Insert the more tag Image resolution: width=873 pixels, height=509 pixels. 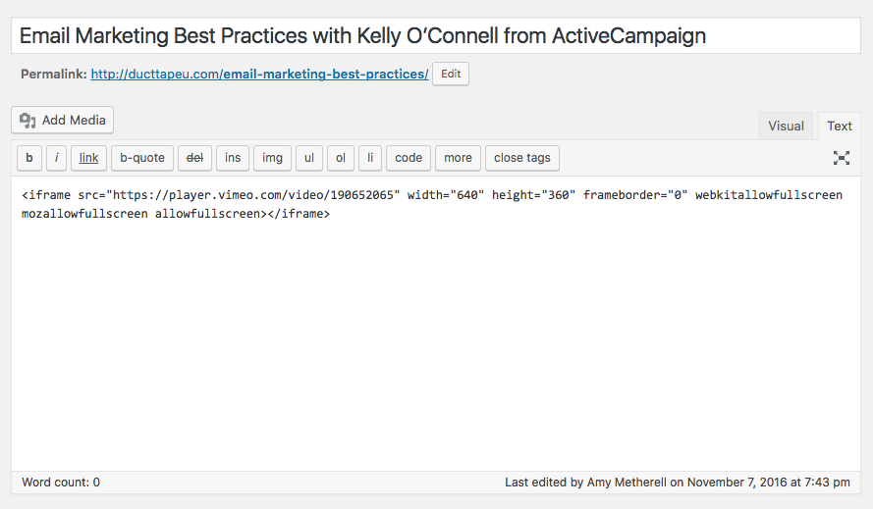[x=459, y=158]
